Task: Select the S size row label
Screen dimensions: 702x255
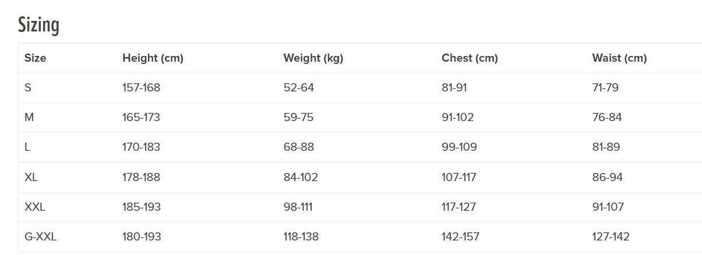Action: [28, 88]
